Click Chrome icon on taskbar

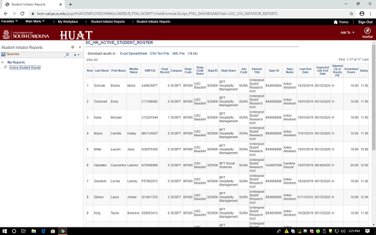(x=63, y=231)
